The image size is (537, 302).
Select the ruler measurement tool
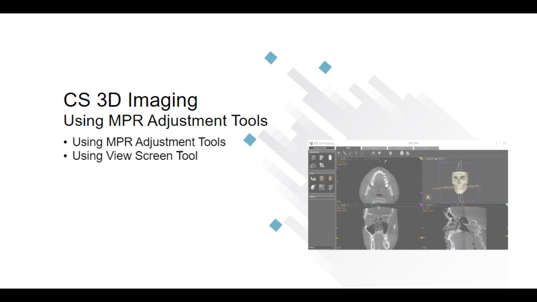coord(344,153)
